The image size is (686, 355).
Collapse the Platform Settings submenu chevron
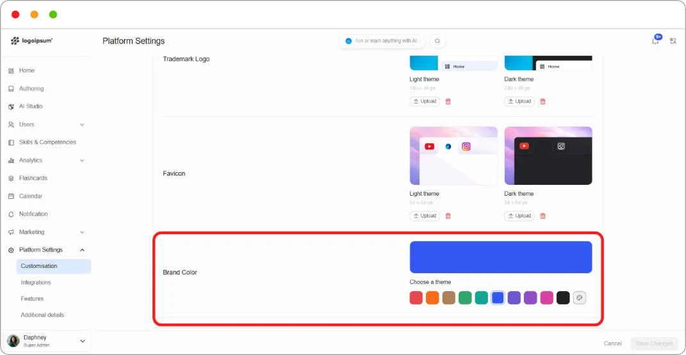click(x=82, y=250)
